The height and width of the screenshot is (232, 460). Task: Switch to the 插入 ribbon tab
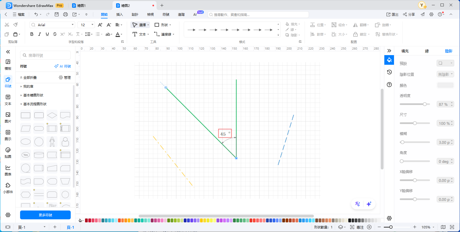tap(119, 15)
